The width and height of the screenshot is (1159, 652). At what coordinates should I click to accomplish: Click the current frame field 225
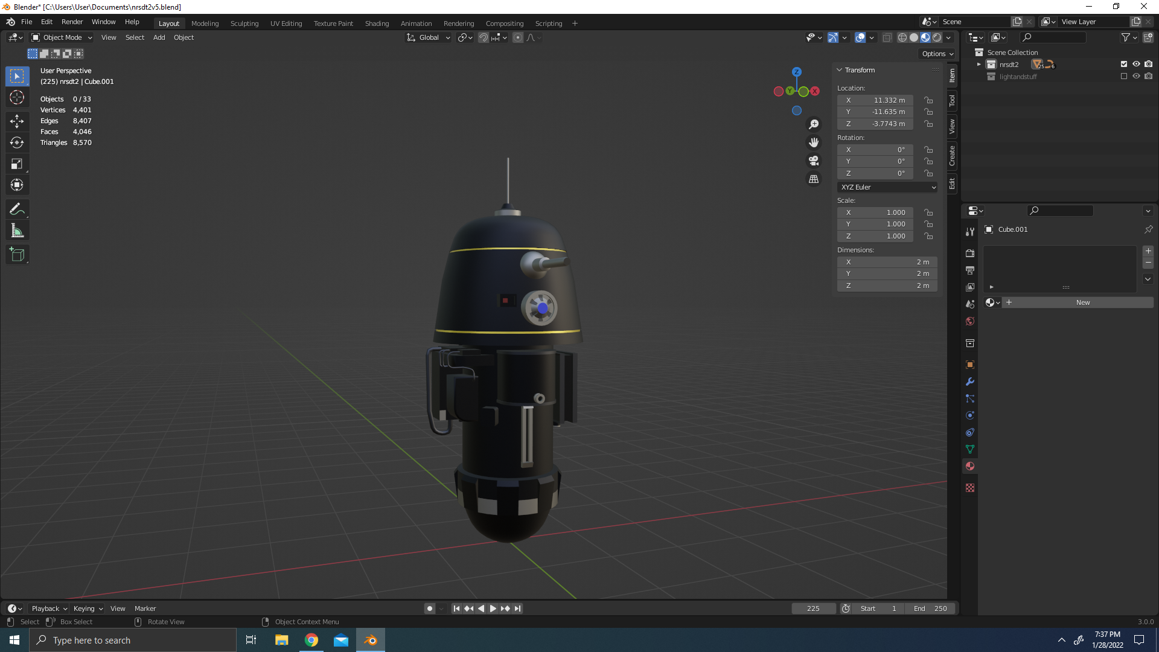pos(813,609)
